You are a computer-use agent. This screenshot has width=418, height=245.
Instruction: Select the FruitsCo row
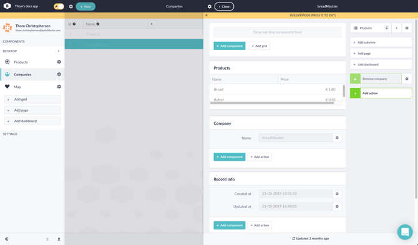coord(134,34)
